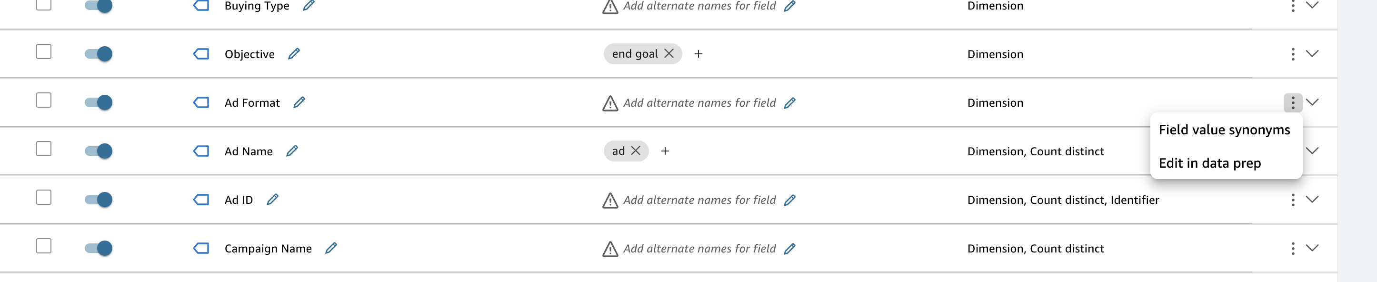Click the warning triangle on the Ad ID row
The width and height of the screenshot is (1377, 282).
tap(611, 200)
